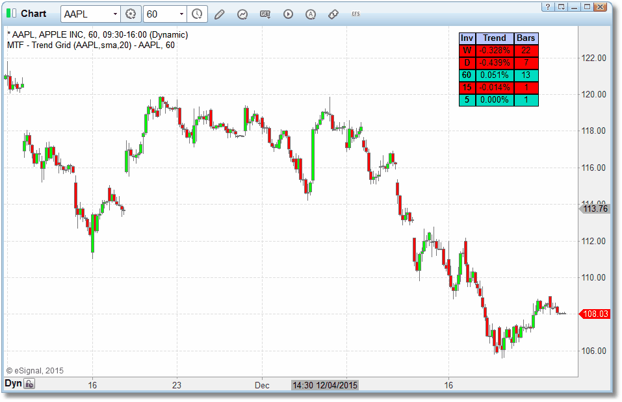Click the current price label 108.03
Image resolution: width=622 pixels, height=402 pixels.
[x=594, y=314]
